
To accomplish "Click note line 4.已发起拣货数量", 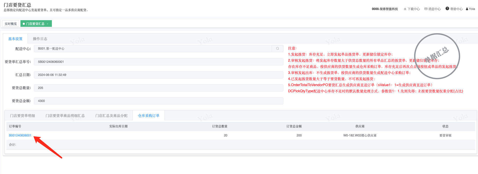I will [x=331, y=79].
